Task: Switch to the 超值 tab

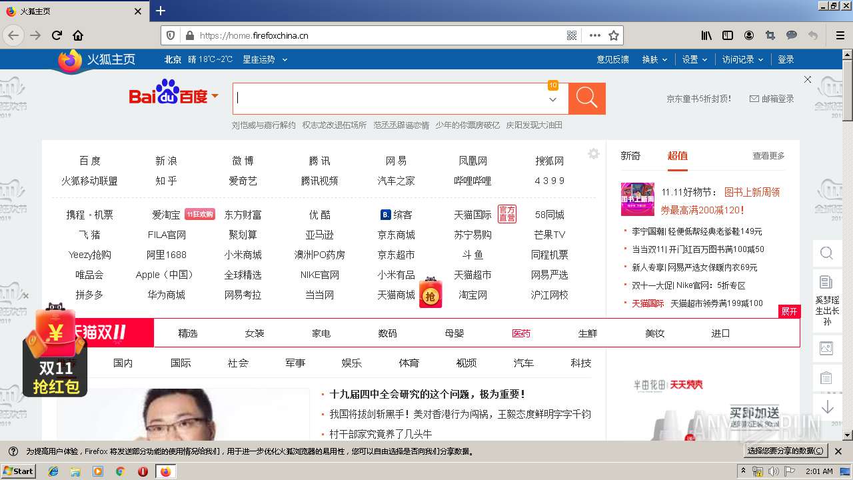Action: tap(678, 155)
